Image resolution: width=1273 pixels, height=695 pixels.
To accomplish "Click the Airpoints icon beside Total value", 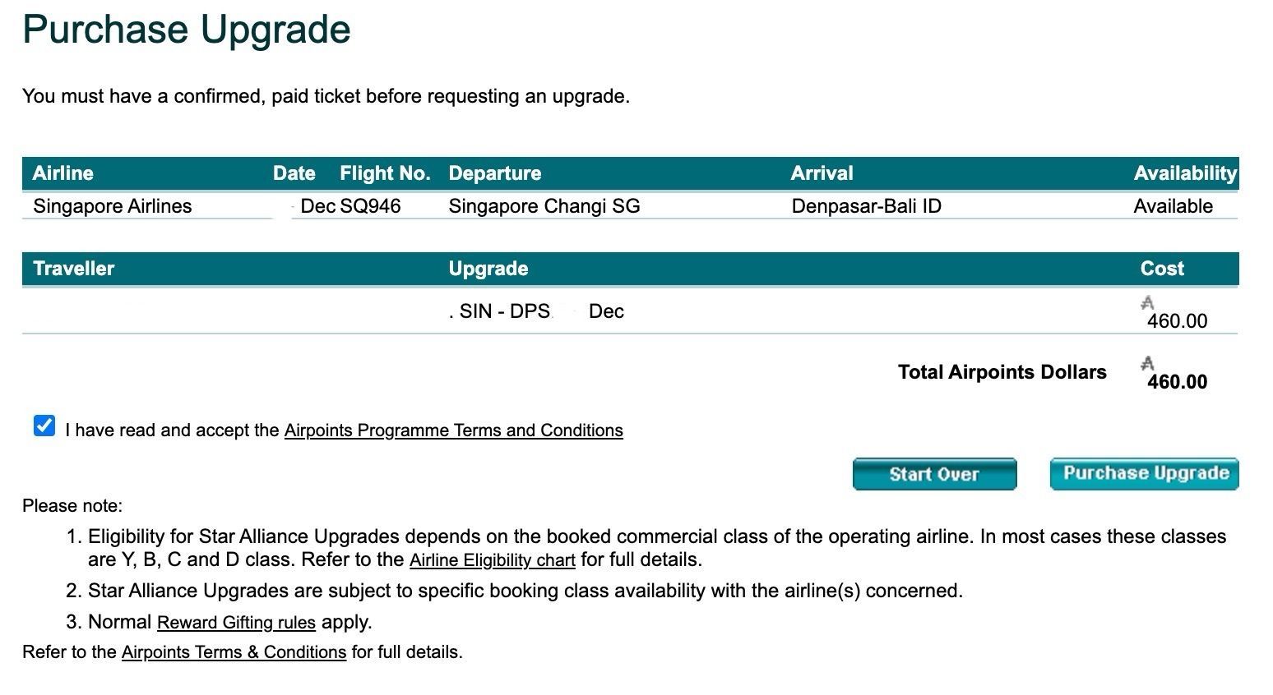I will point(1147,363).
